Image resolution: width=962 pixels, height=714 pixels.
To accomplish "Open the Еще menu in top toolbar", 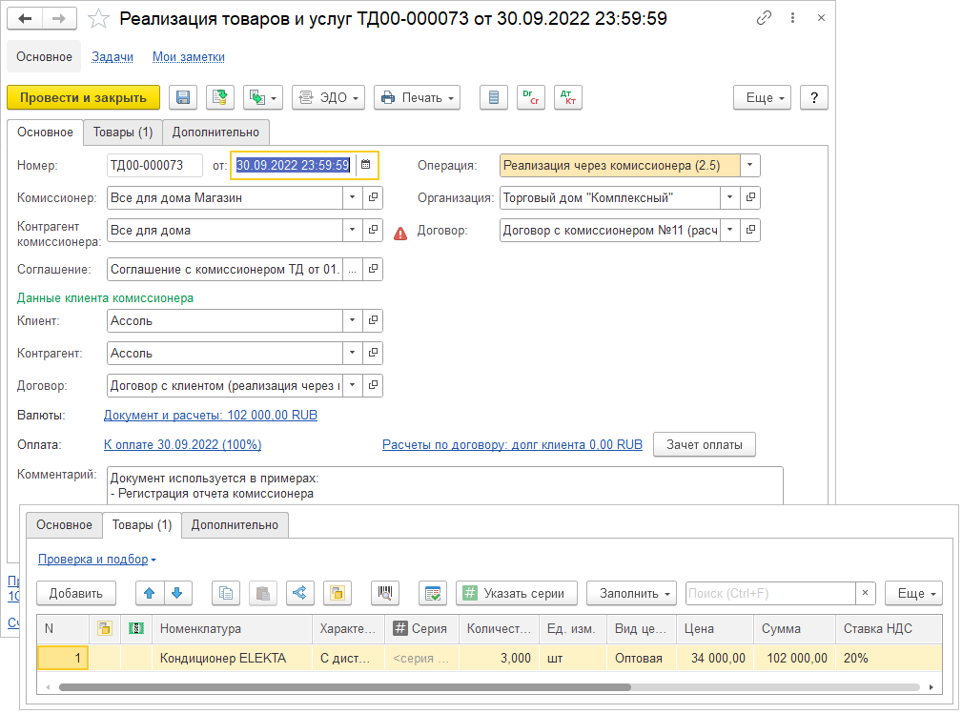I will [x=763, y=97].
